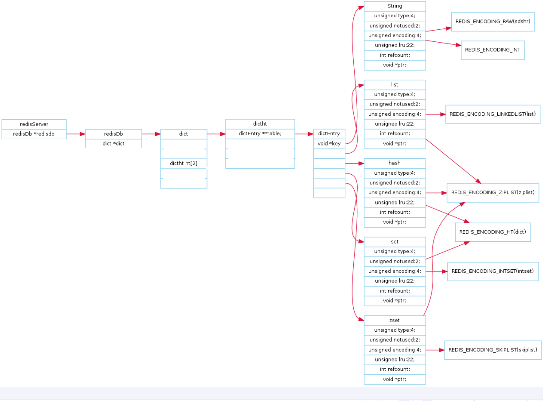
Task: Click the redisDb node title
Action: point(113,134)
